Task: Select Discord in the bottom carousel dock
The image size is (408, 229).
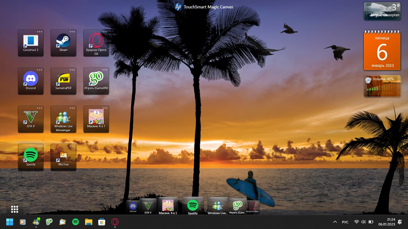Action: click(x=133, y=207)
